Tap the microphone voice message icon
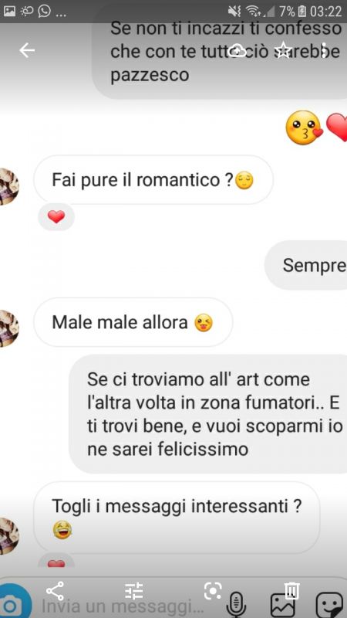 236,604
